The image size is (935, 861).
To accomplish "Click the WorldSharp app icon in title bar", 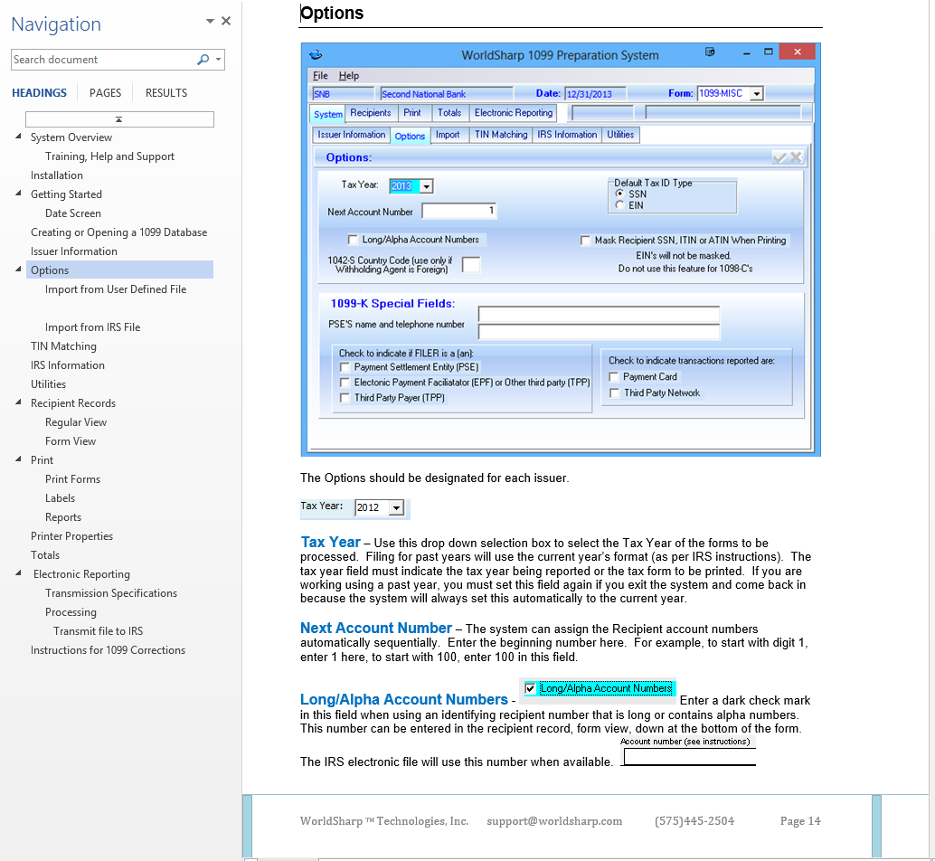I will click(316, 54).
